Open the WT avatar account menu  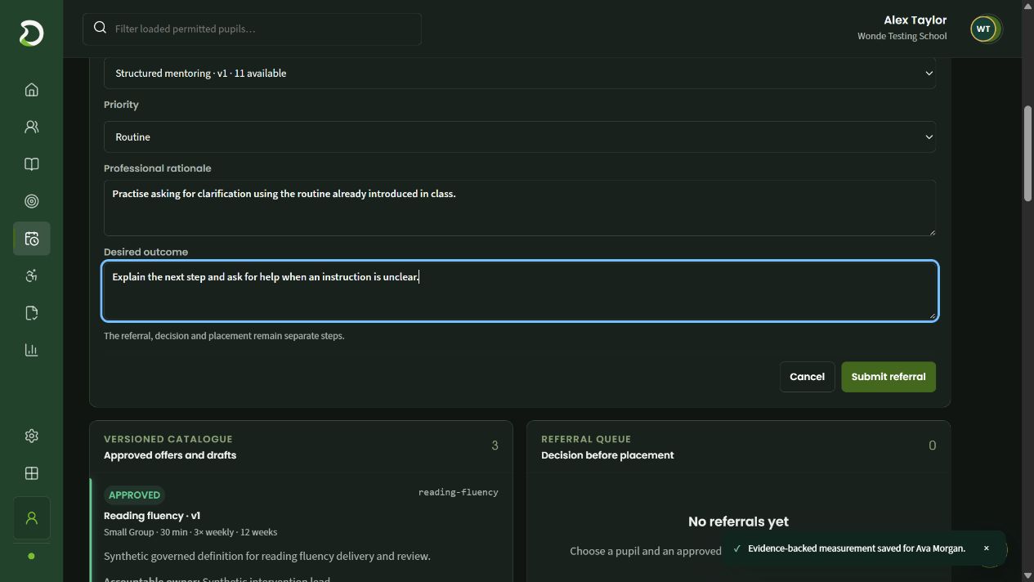983,29
